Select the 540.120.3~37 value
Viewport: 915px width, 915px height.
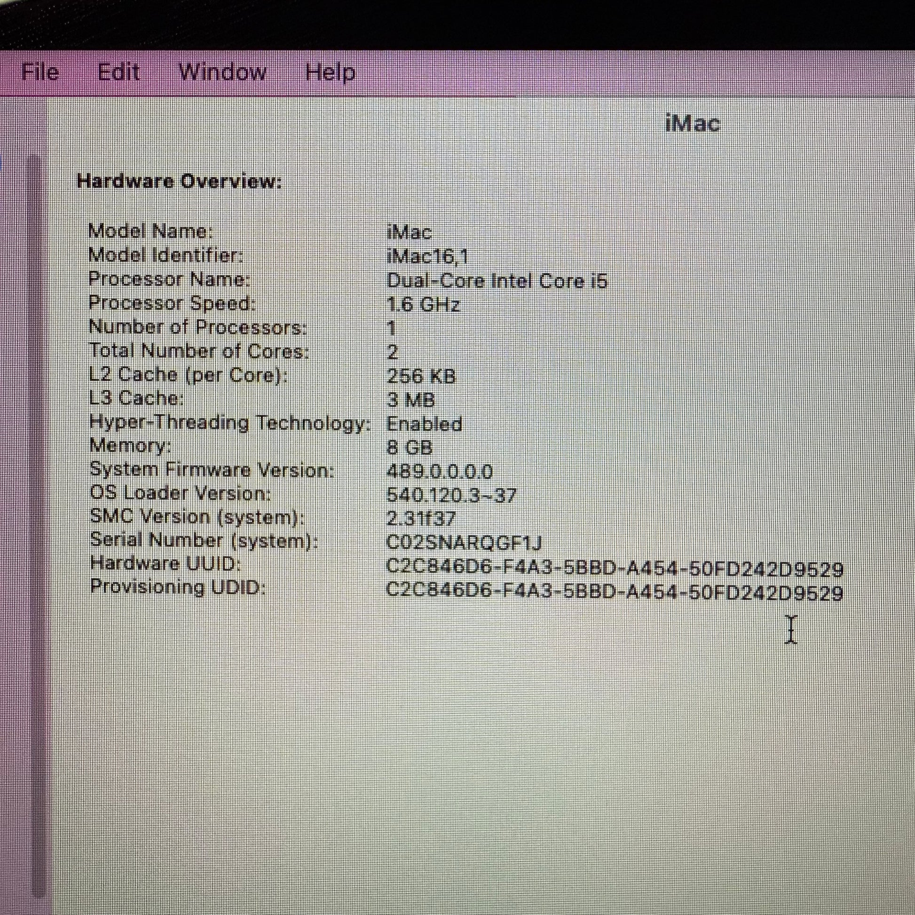coord(451,496)
